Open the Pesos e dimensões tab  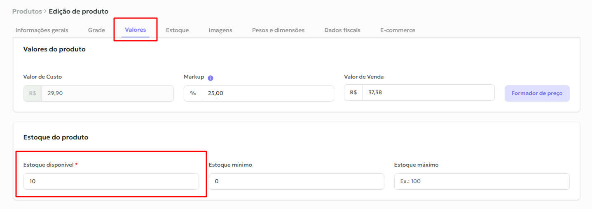point(278,30)
